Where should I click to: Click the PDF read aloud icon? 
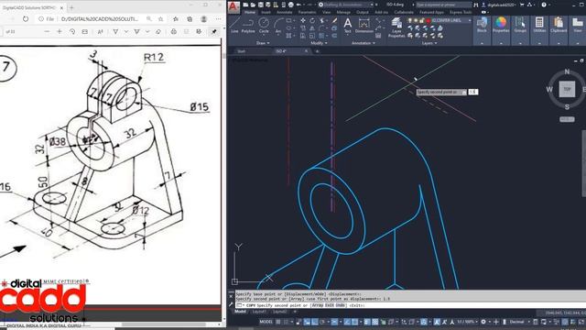(100, 32)
